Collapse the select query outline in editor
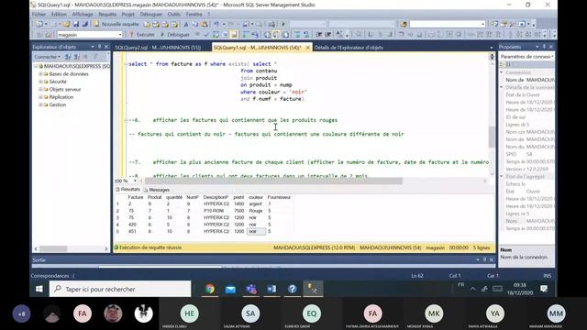This screenshot has height=330, width=587. [x=126, y=64]
